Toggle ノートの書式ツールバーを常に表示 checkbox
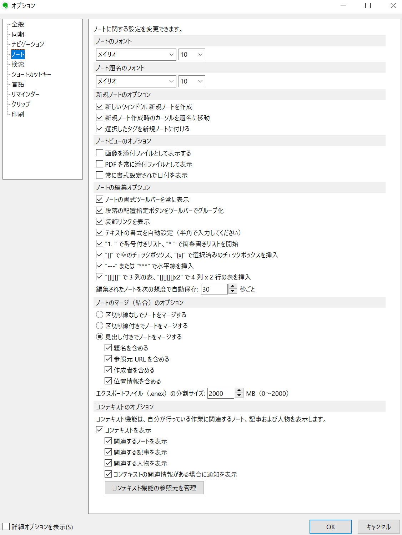 click(x=100, y=199)
